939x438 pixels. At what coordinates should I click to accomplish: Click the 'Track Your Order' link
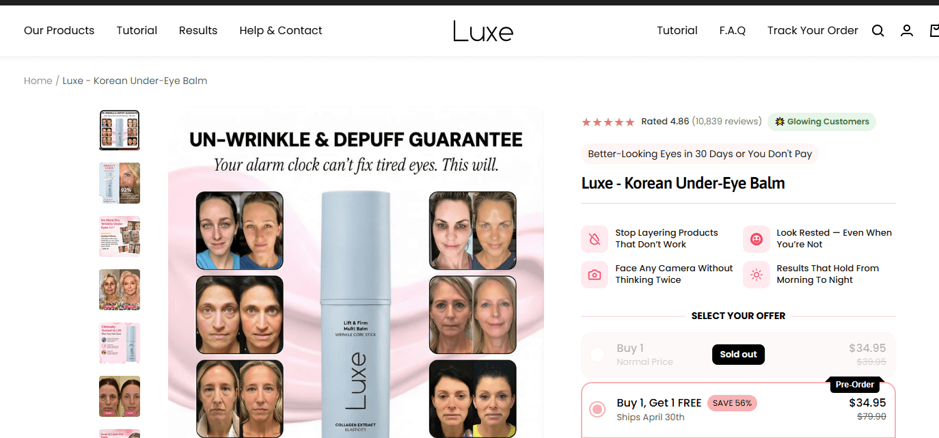coord(813,31)
